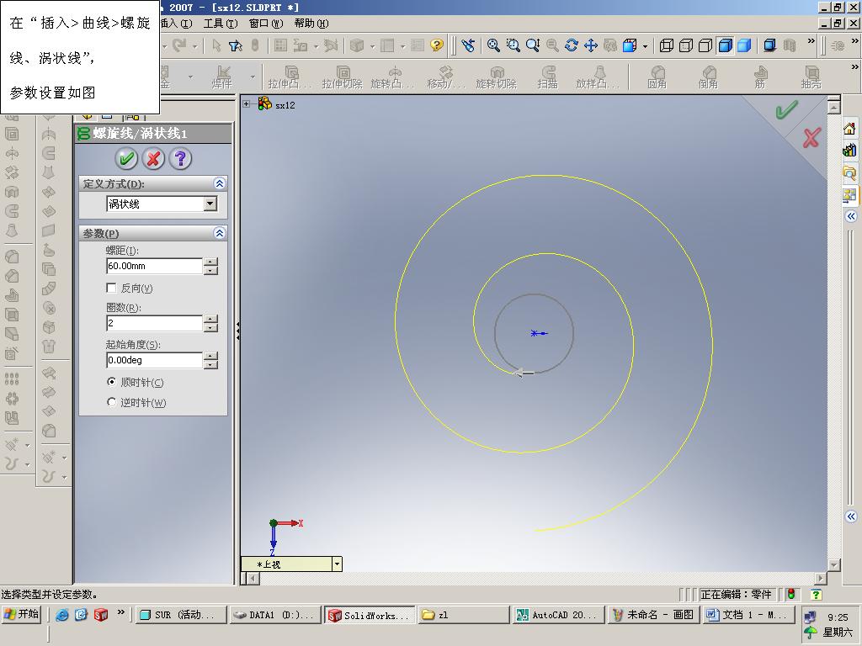The height and width of the screenshot is (646, 862).
Task: Select the Rotate View tool icon
Action: pos(572,45)
